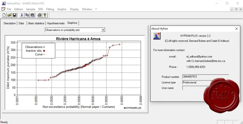Screen dimensions: 243x124
Task: Click the chart title Rivière Harricana à Amos
Action: tap(78, 39)
